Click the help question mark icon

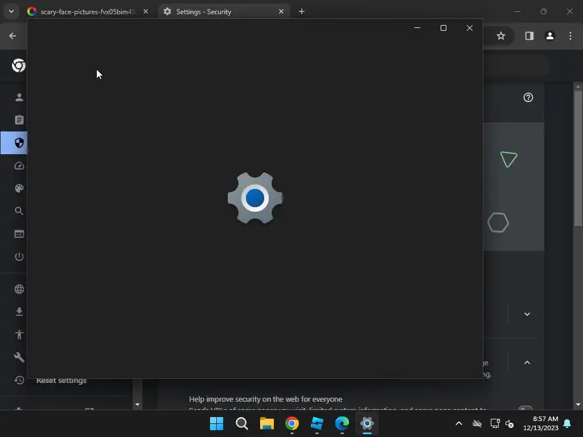coord(528,97)
